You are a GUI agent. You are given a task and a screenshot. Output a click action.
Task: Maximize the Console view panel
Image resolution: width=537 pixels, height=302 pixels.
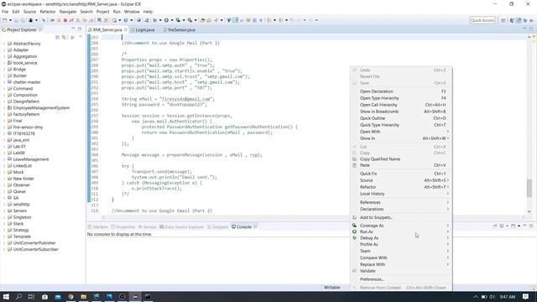click(x=531, y=226)
